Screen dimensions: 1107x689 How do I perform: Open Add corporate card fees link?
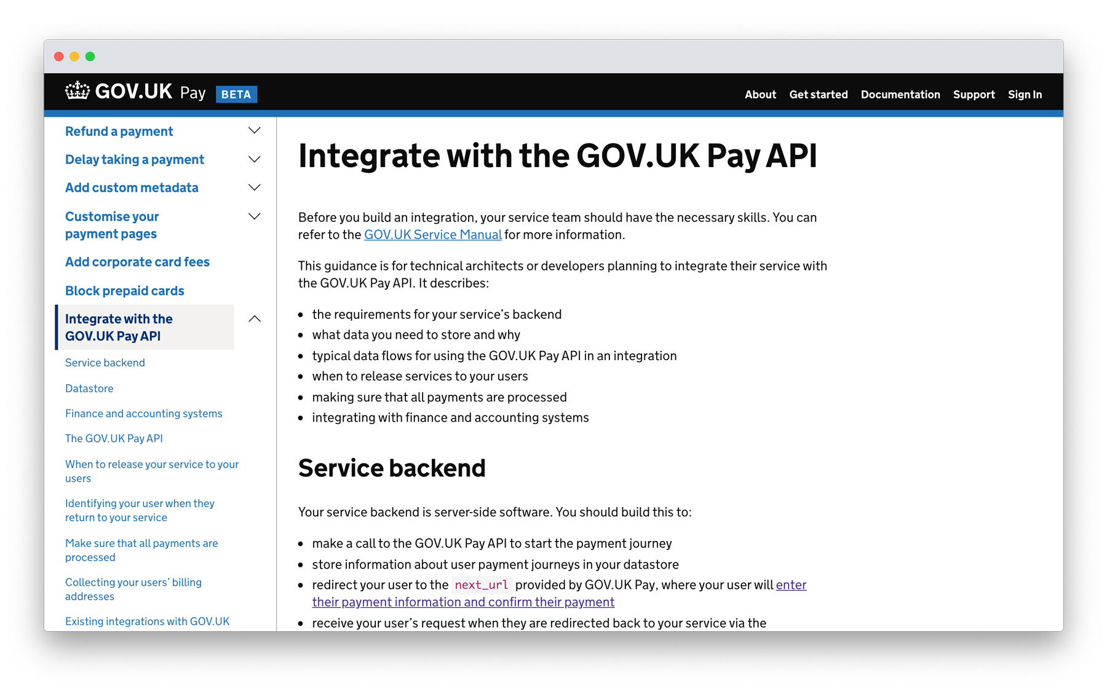click(x=137, y=262)
